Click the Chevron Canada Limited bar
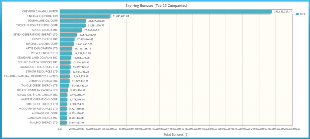This screenshot has height=139, width=310. click(166, 12)
